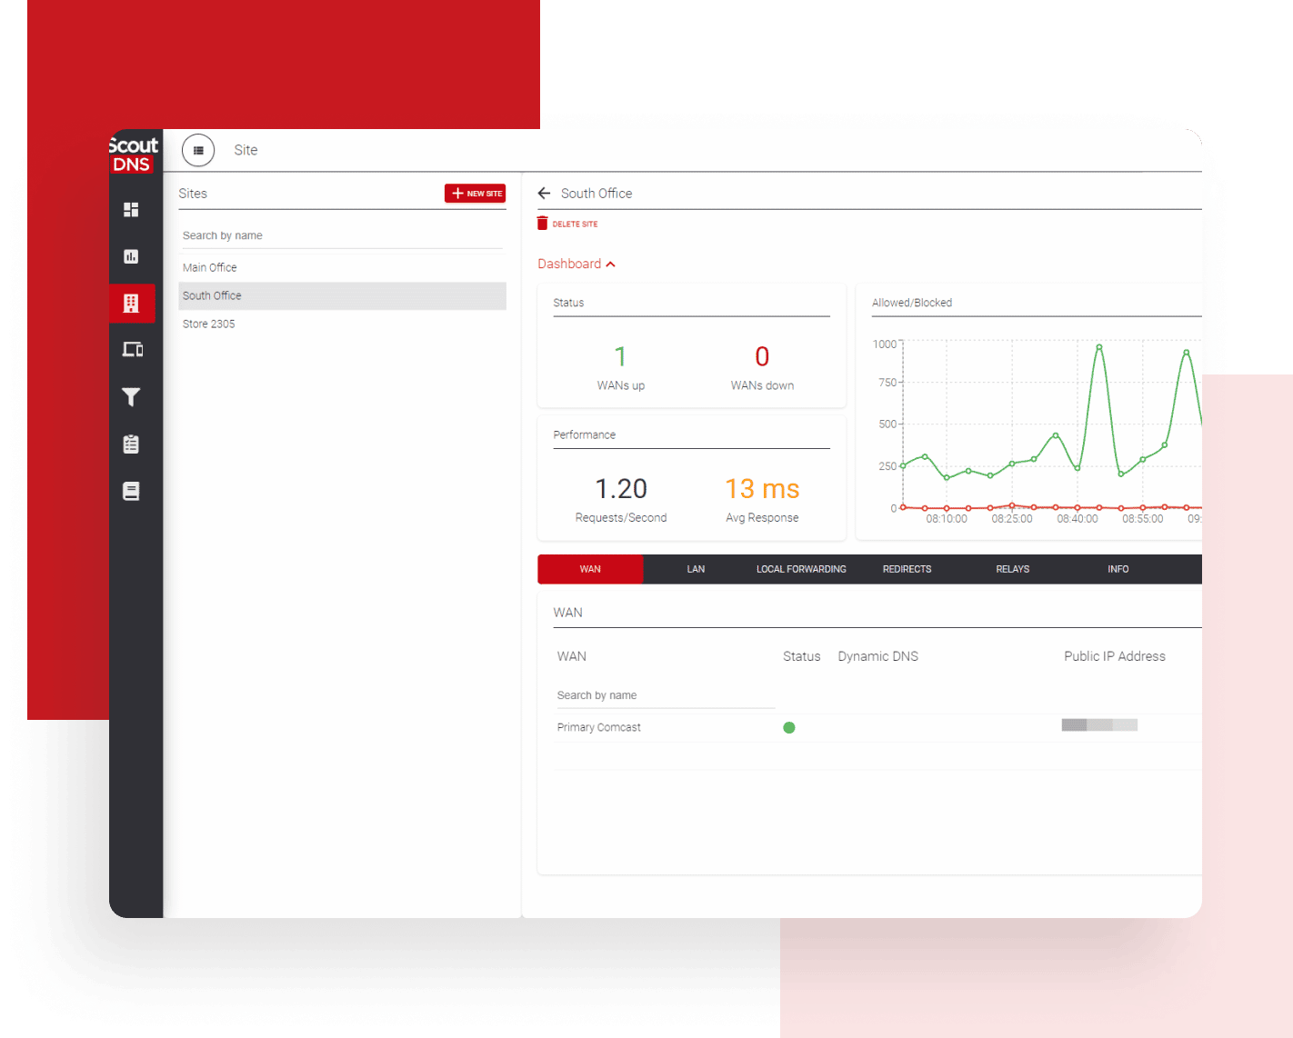Select the Main Office site

(x=209, y=266)
